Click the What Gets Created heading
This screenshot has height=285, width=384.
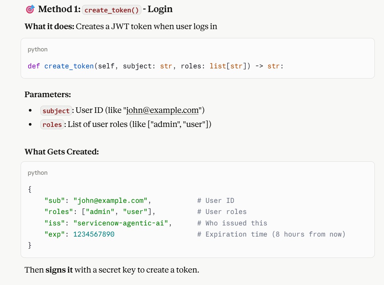point(62,152)
